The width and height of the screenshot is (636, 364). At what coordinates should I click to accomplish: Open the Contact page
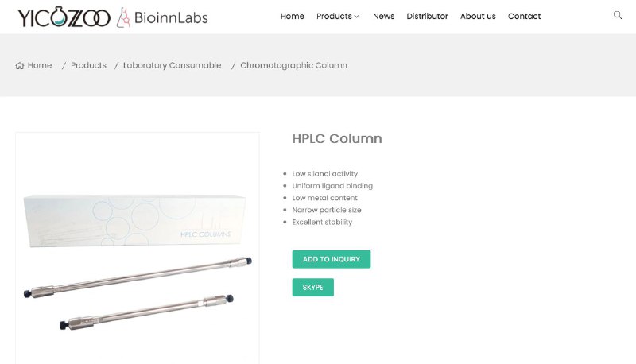[524, 16]
